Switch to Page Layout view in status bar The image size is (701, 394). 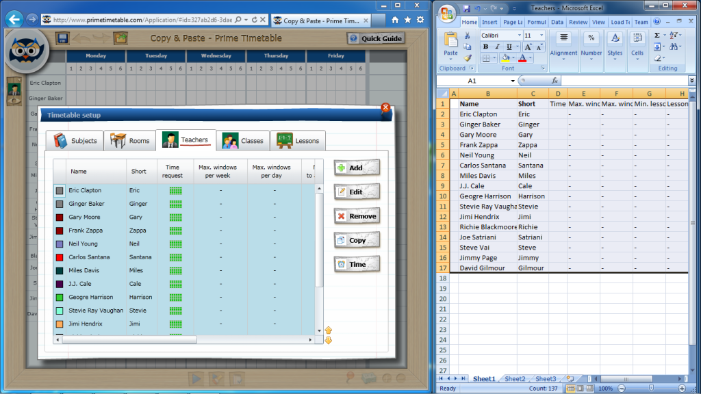coord(581,389)
